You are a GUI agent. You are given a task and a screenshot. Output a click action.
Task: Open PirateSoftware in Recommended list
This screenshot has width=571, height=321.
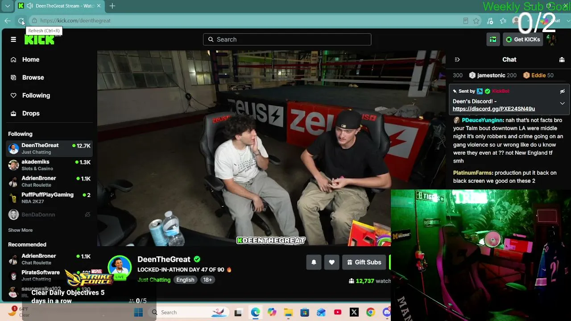click(x=49, y=276)
